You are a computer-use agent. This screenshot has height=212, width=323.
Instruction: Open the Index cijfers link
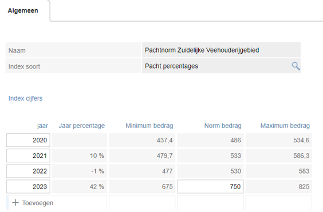click(x=25, y=98)
